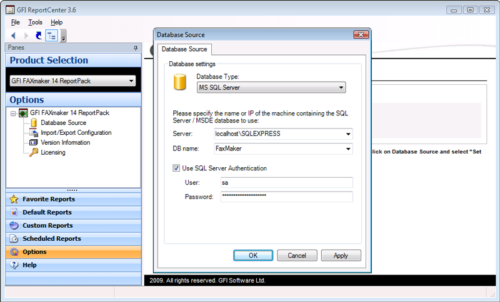Click the OK button
This screenshot has height=302, width=500.
[x=253, y=256]
